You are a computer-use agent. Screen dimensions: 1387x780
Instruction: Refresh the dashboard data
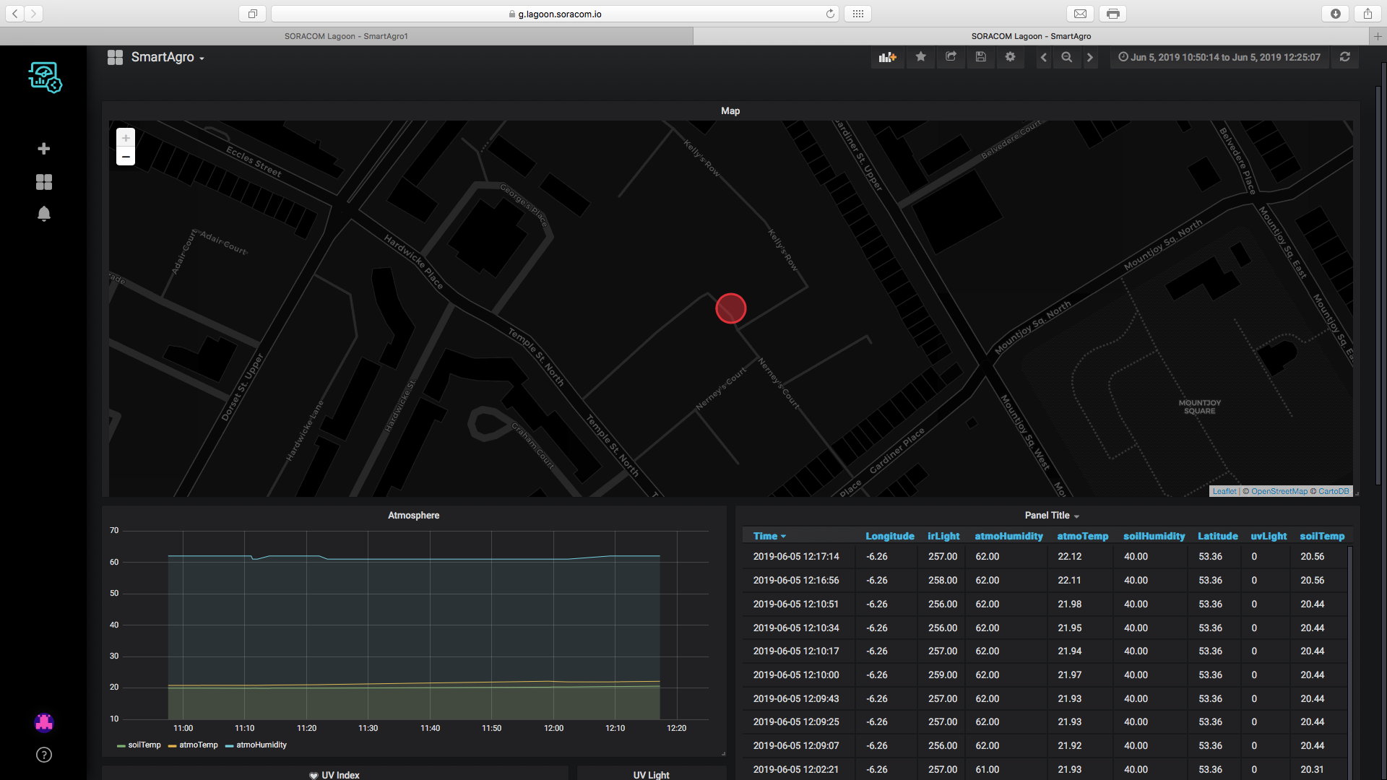[1344, 57]
